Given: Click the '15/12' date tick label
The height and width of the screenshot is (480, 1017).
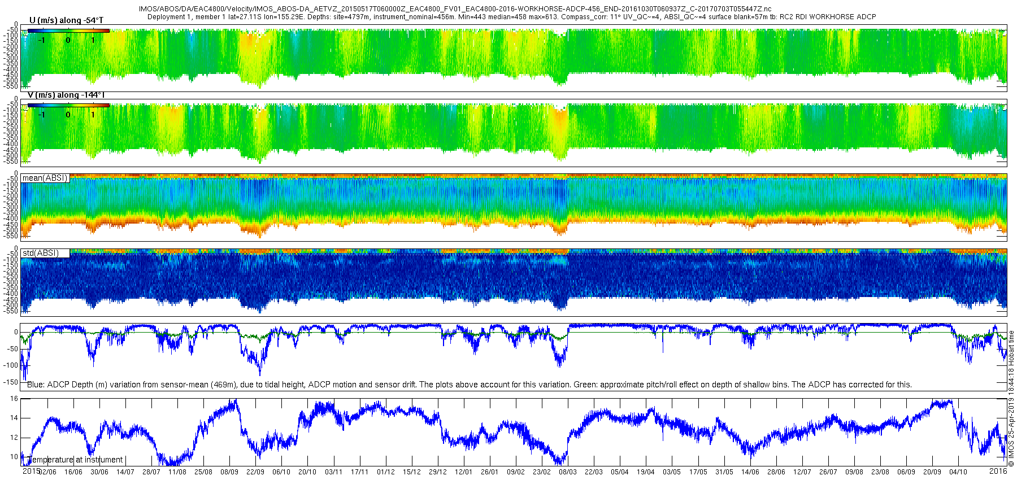Looking at the screenshot, I should pos(412,472).
